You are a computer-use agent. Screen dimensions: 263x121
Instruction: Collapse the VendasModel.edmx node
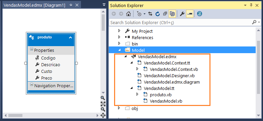point(125,56)
